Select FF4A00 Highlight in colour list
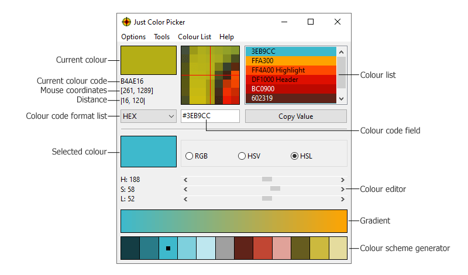The height and width of the screenshot is (275, 468). pyautogui.click(x=290, y=70)
